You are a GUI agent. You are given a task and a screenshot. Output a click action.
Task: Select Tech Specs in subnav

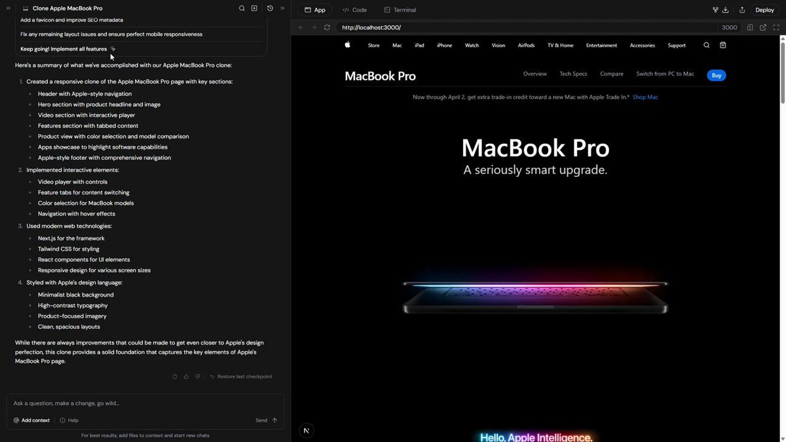[x=573, y=74]
